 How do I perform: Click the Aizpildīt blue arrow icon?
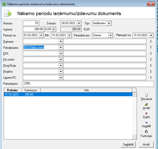pos(146,123)
